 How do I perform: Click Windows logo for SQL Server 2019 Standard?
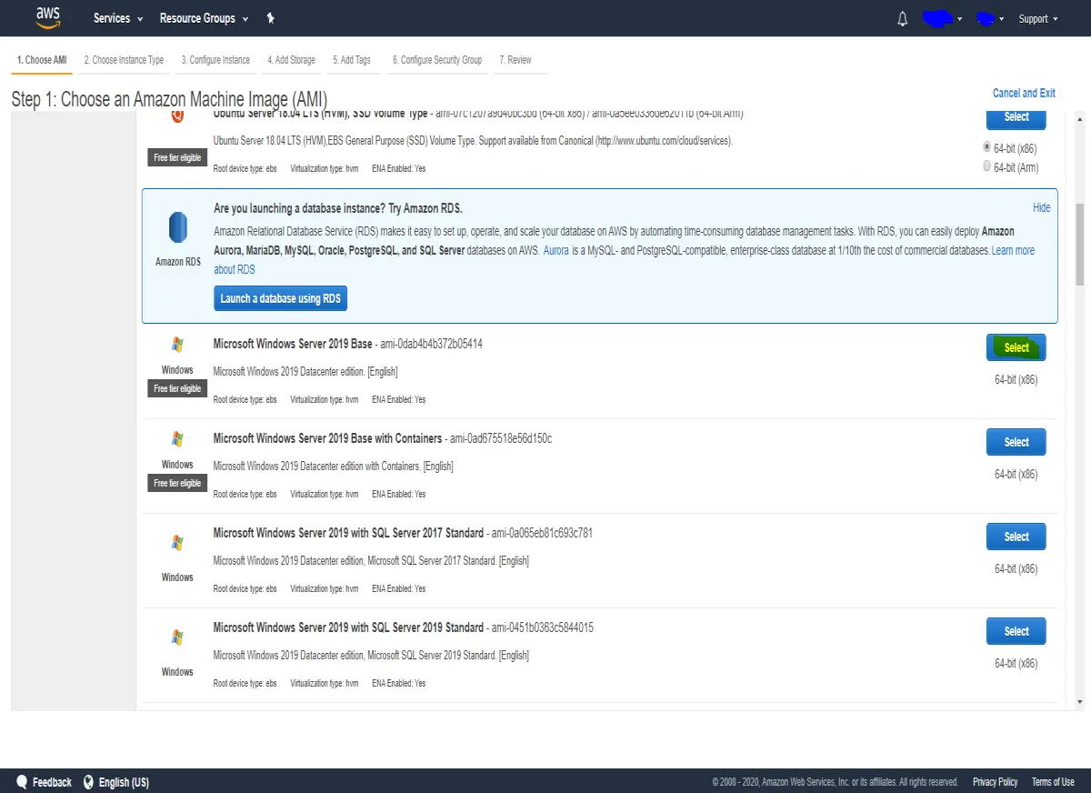177,637
